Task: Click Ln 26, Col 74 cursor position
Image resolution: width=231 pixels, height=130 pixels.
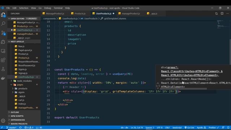Action: point(137,127)
